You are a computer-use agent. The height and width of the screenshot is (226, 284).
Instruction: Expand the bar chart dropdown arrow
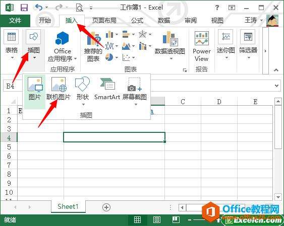pos(133,34)
